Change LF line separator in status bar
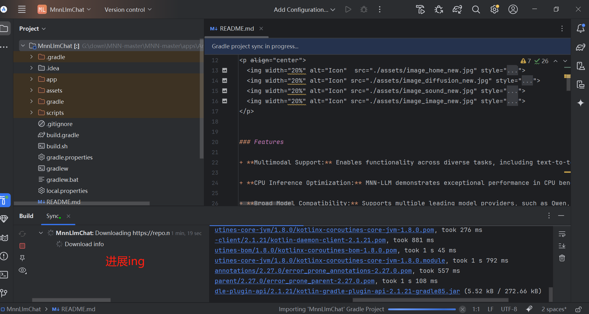Screen dimensions: 589x314 pos(490,309)
